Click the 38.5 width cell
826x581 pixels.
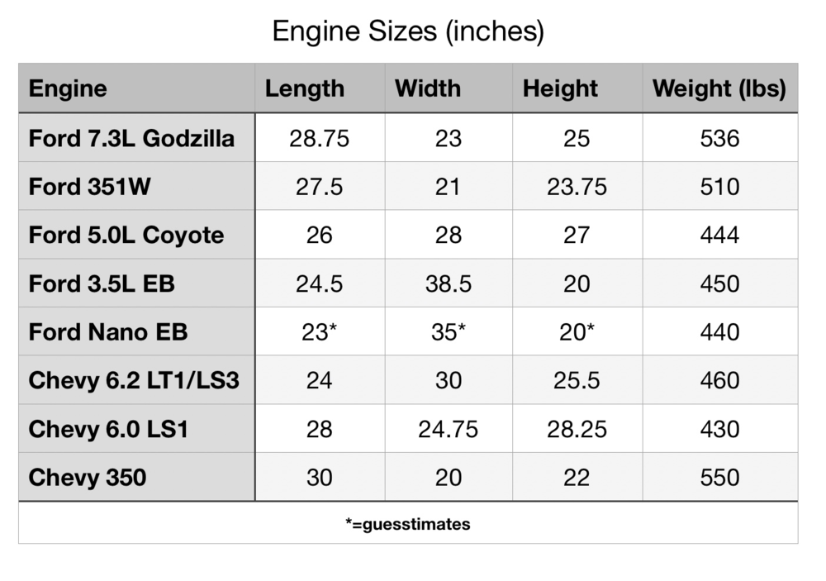point(448,284)
